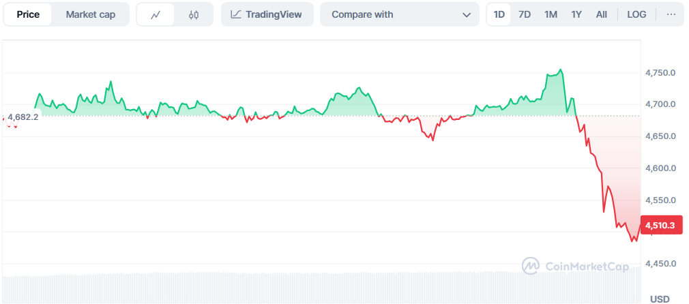This screenshot has height=304, width=689.
Task: Click the current price label 4,510.3
Action: 660,225
